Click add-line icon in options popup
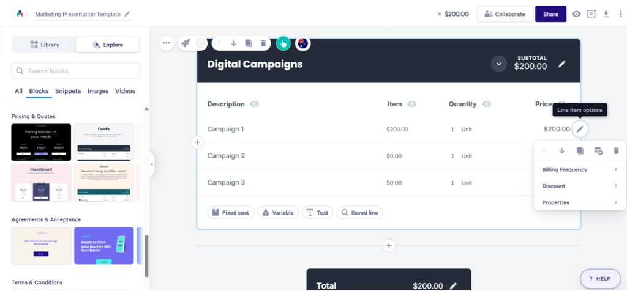 tap(598, 150)
